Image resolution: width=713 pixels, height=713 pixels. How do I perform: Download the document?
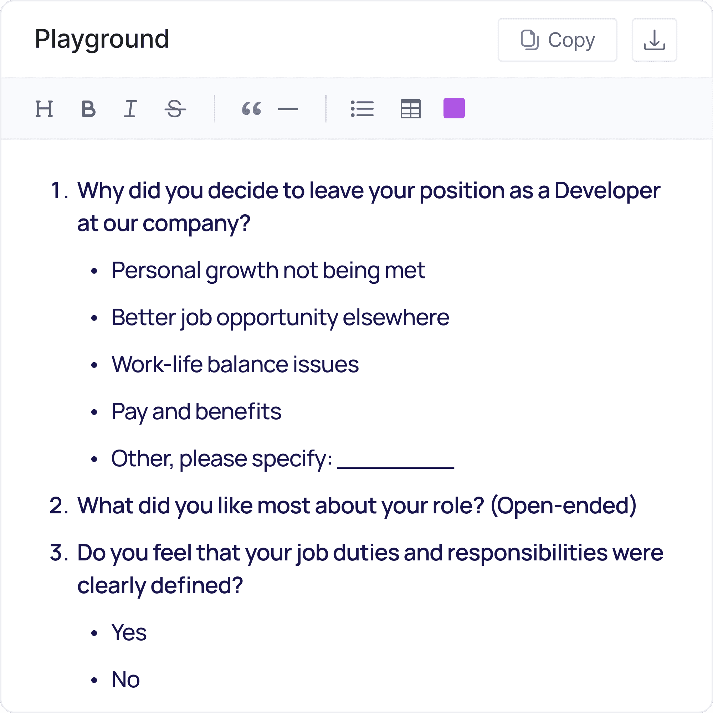click(x=654, y=40)
